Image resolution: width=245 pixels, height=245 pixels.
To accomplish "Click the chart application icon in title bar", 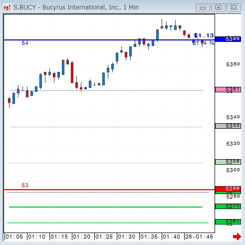I will coord(7,7).
